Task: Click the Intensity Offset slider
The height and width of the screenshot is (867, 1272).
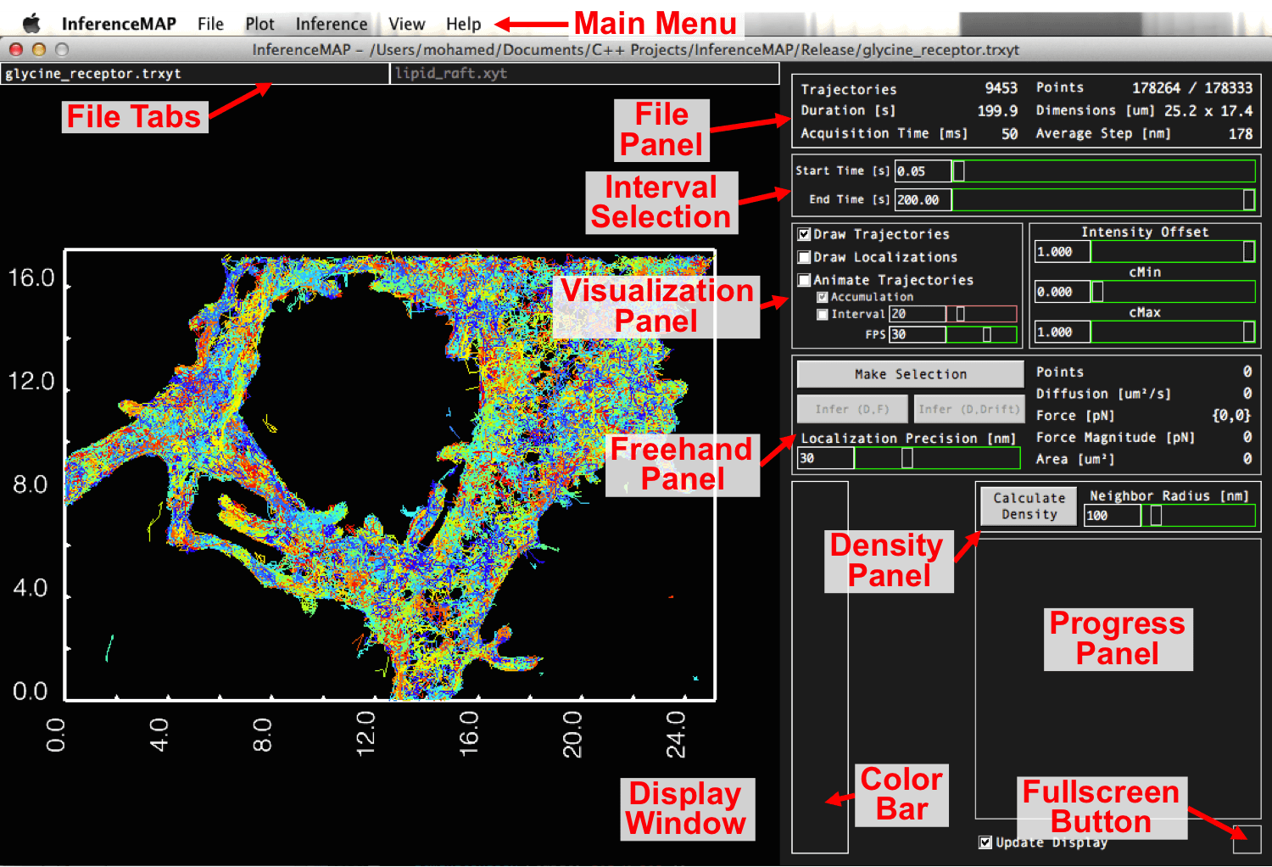Action: pos(1173,252)
